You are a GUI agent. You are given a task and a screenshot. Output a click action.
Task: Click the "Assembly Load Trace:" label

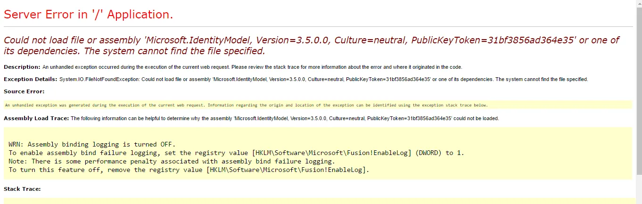[36, 118]
